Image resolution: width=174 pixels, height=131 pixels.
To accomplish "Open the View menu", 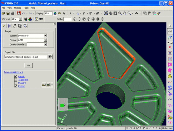I will point(10,8).
